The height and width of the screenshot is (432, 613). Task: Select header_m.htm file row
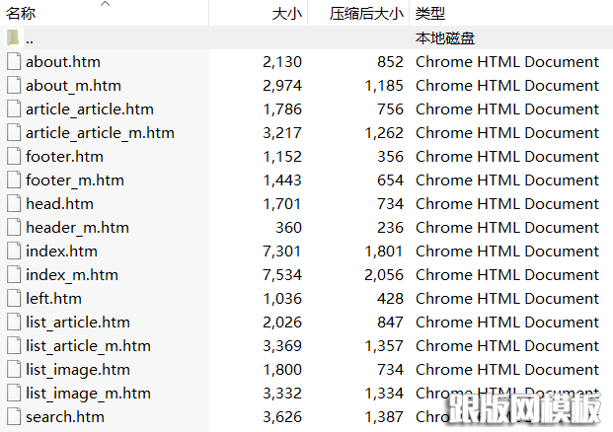(77, 227)
